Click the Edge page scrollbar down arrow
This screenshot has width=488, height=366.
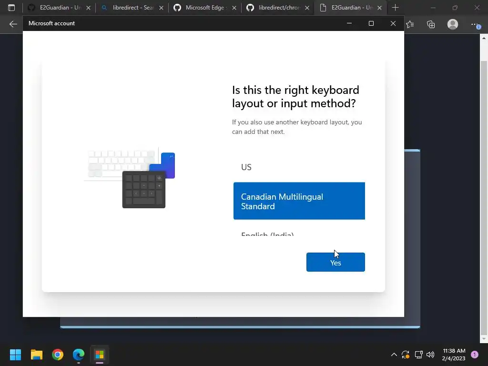[x=484, y=339]
